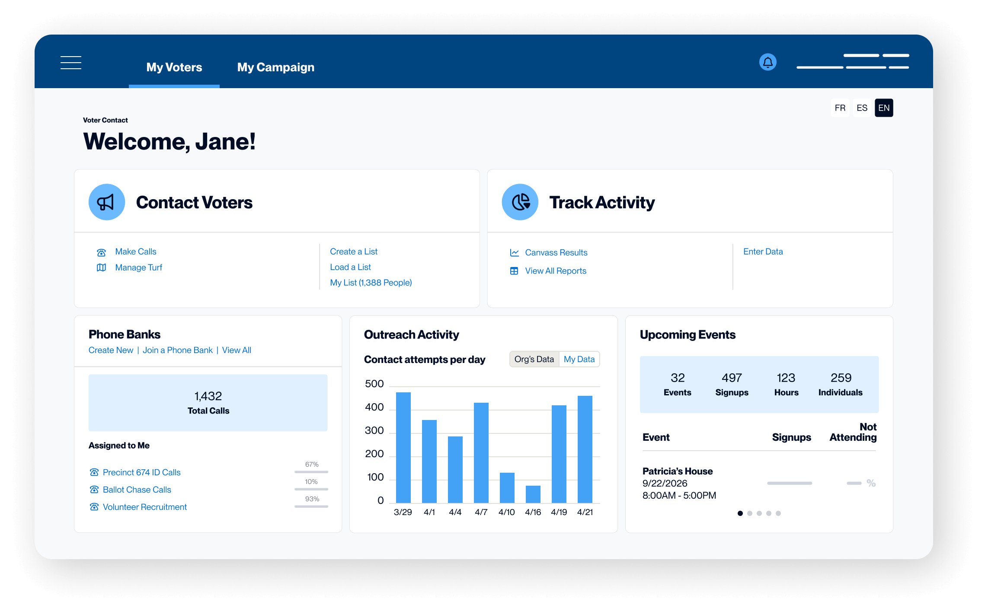Select the ES language option
Image resolution: width=985 pixels, height=611 pixels.
pos(862,108)
